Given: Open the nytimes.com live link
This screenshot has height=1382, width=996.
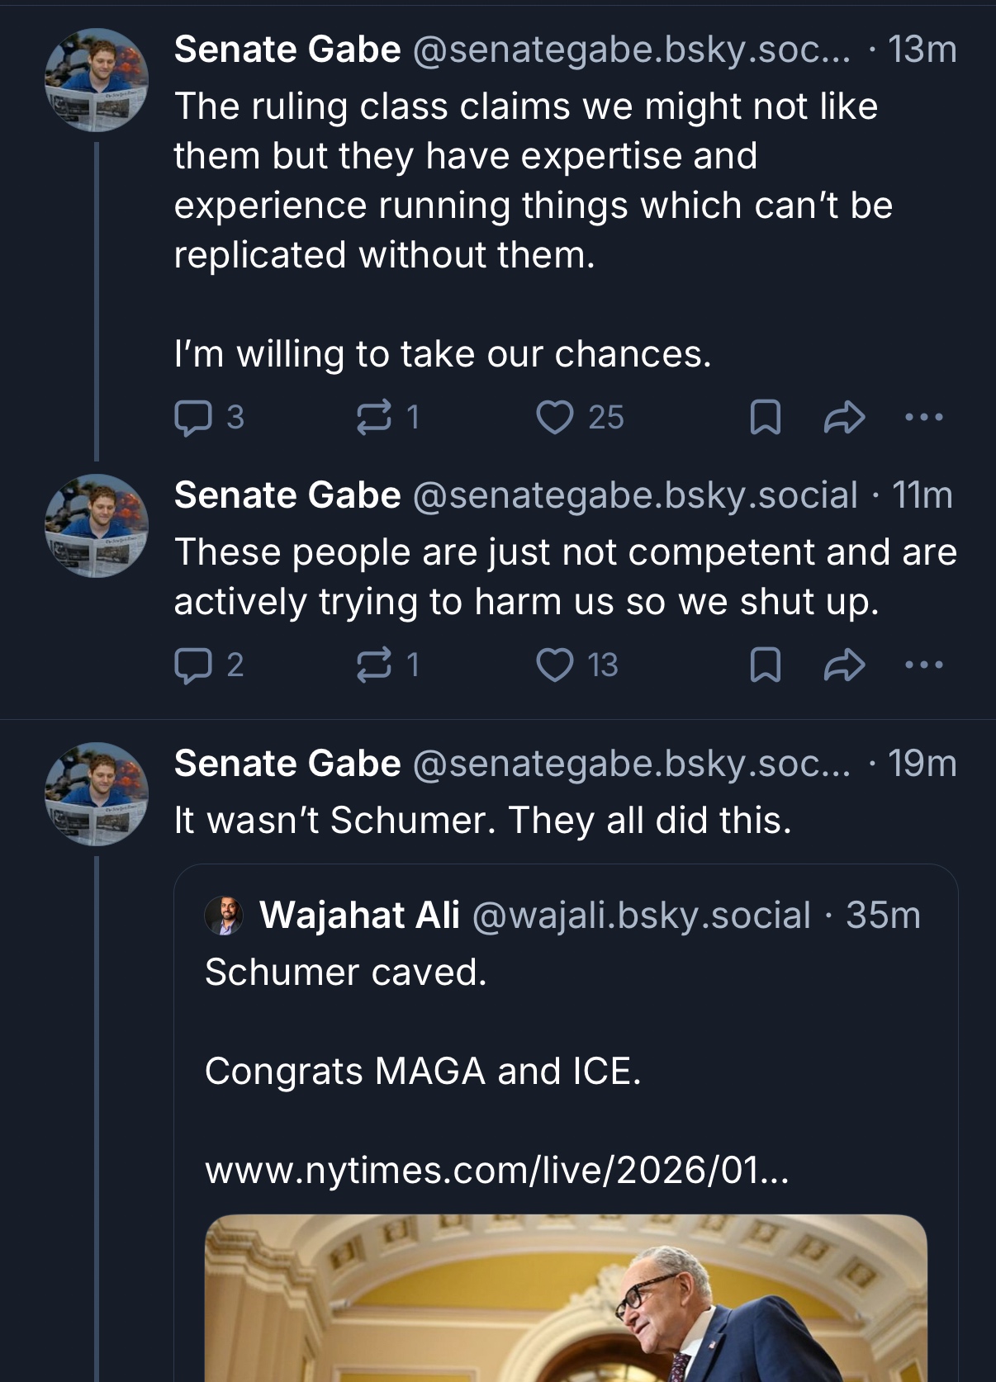Looking at the screenshot, I should (496, 1171).
